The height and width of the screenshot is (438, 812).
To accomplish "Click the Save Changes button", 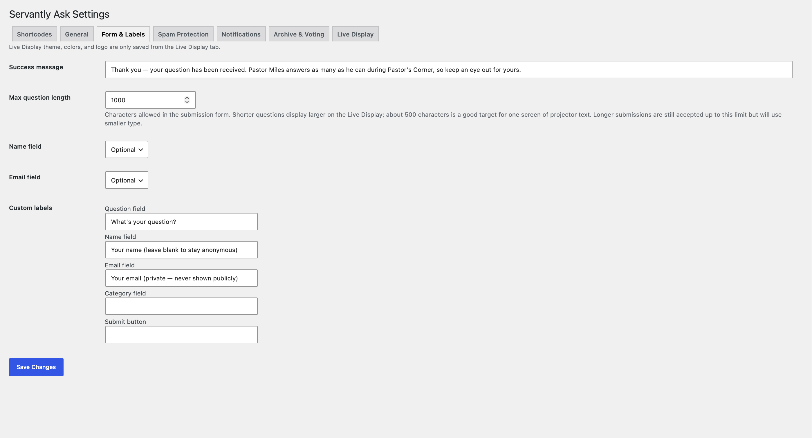I will (36, 367).
